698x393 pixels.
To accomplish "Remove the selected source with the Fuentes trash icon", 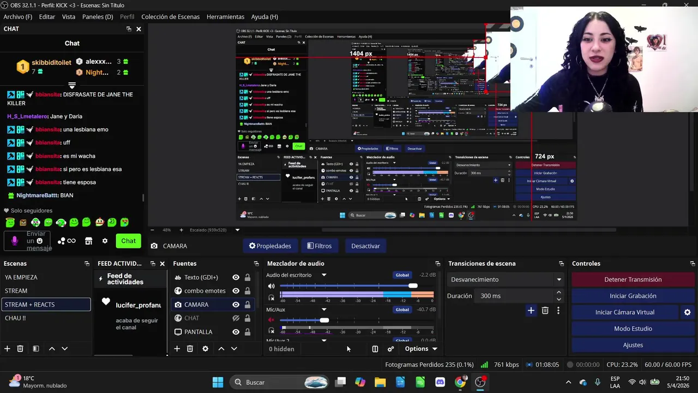I will (x=190, y=349).
